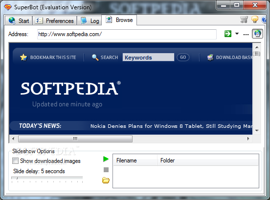The height and width of the screenshot is (200, 270).
Task: Click the Filename column header
Action: point(135,160)
